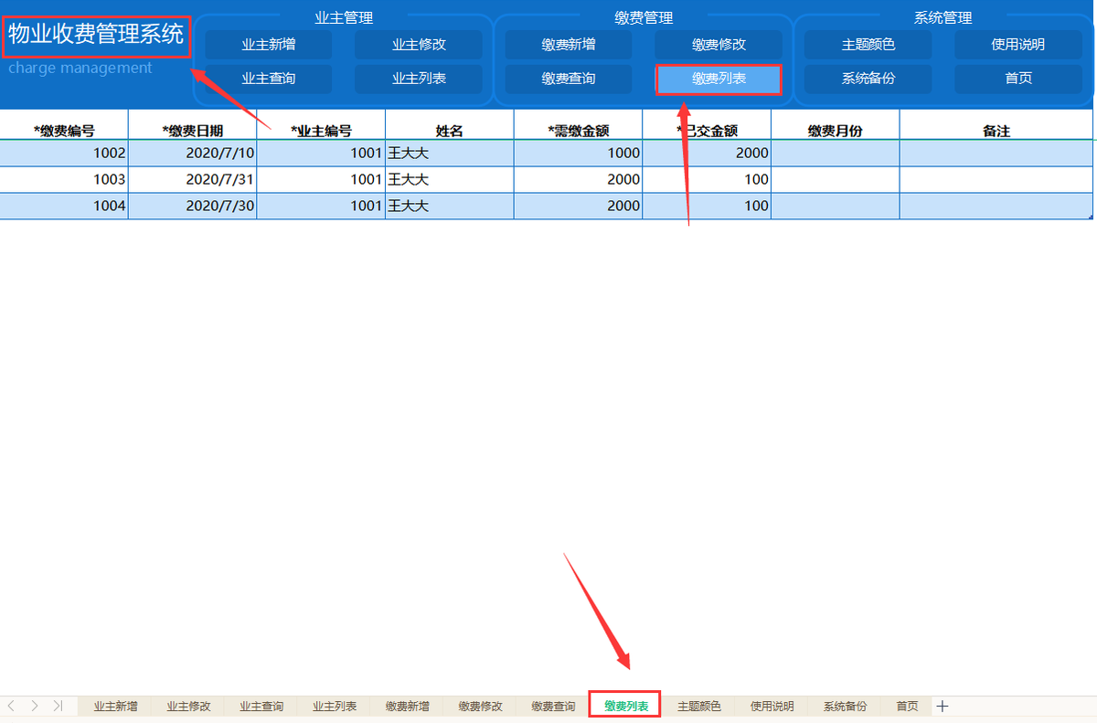Show the 业主列表 owner list

point(418,80)
